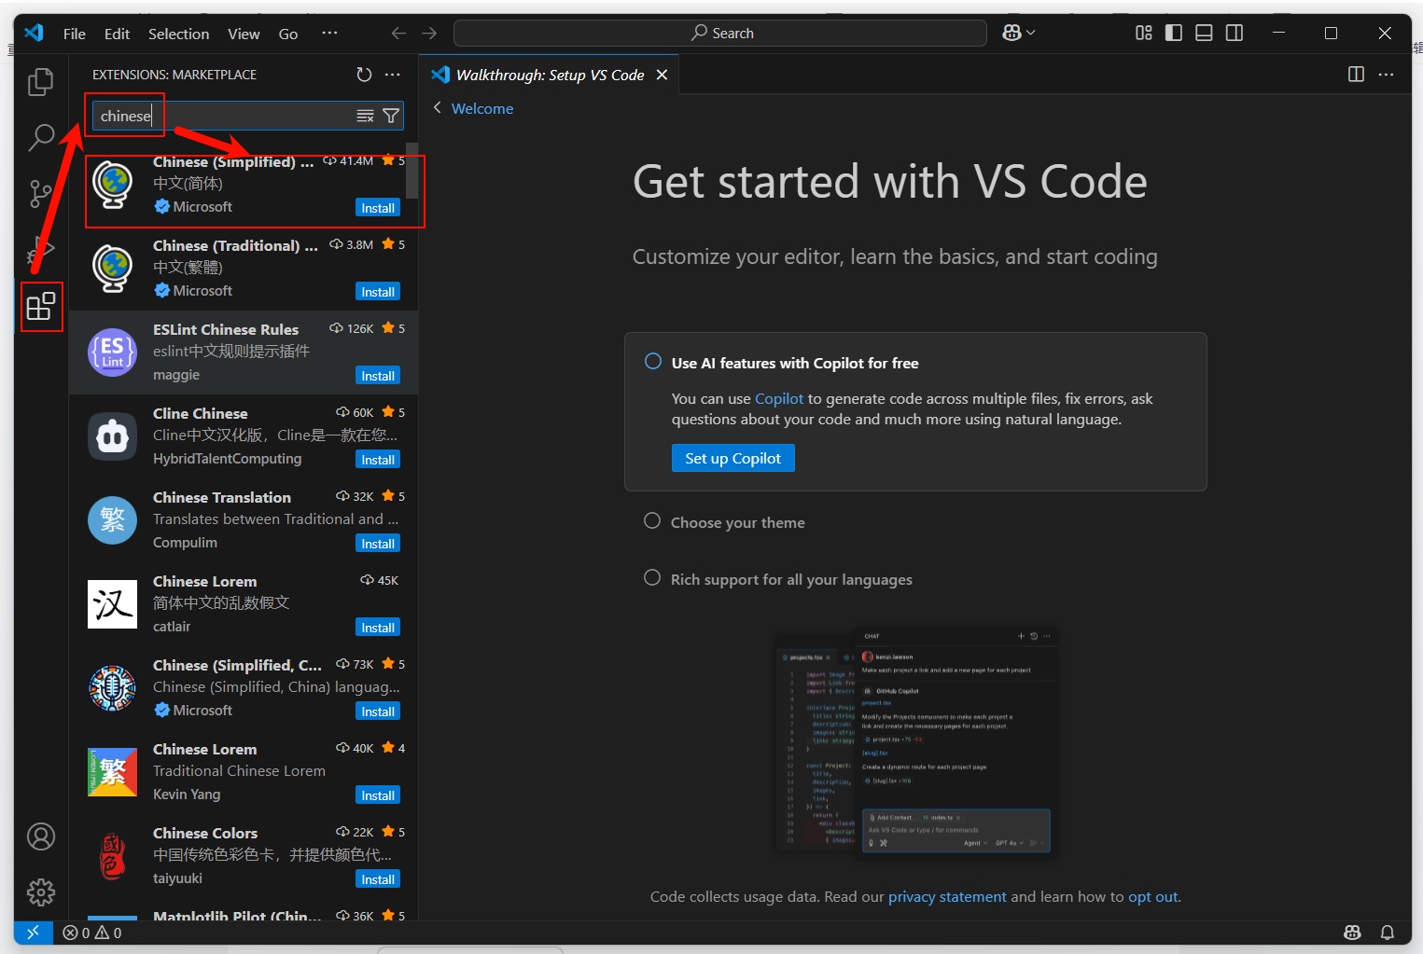Open the Accounts icon near the bottom
The image size is (1423, 954).
[41, 836]
